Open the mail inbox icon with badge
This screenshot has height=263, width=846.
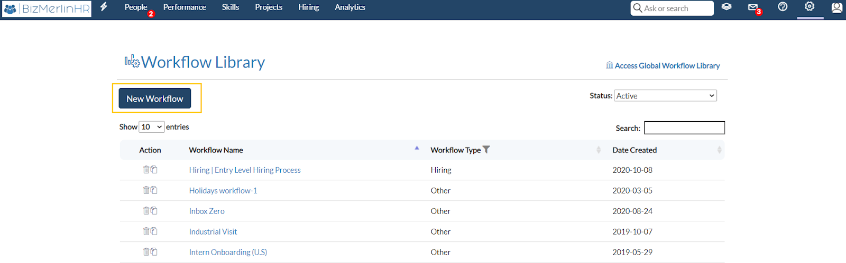pos(753,7)
